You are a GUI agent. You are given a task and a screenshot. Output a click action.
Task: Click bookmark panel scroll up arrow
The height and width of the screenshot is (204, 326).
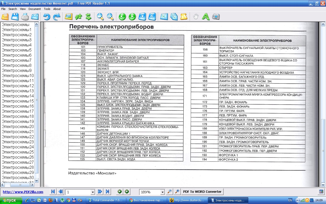coord(36,24)
